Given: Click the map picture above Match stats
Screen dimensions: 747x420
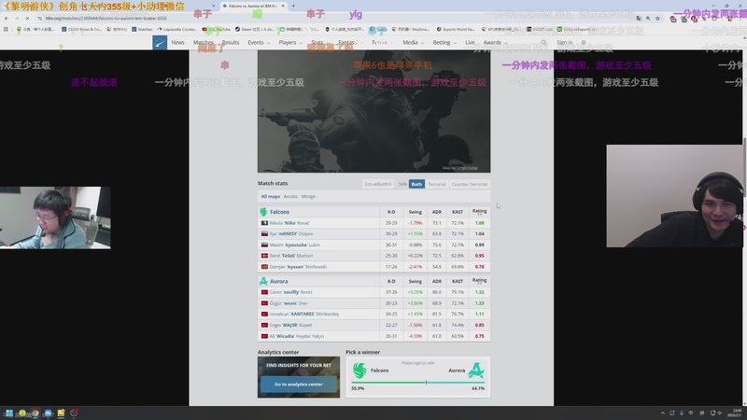Looking at the screenshot, I should (x=374, y=111).
